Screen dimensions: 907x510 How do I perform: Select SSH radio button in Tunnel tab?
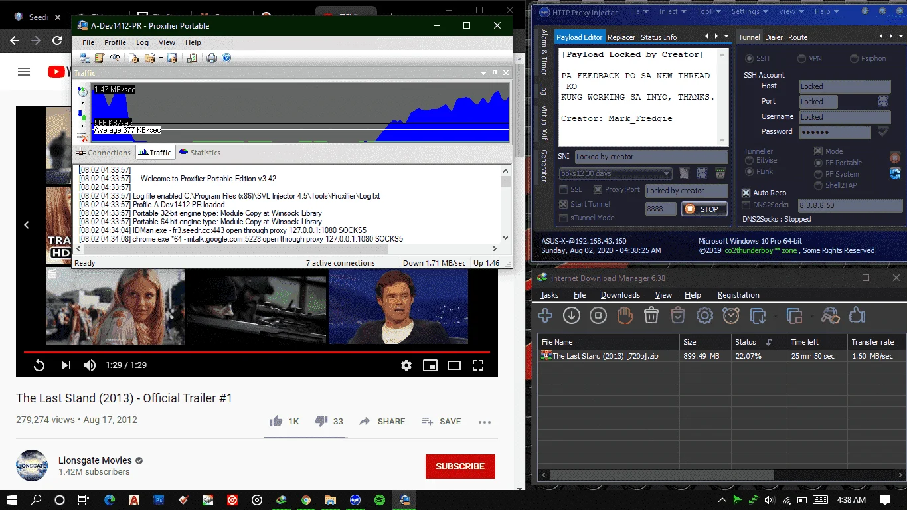(749, 58)
